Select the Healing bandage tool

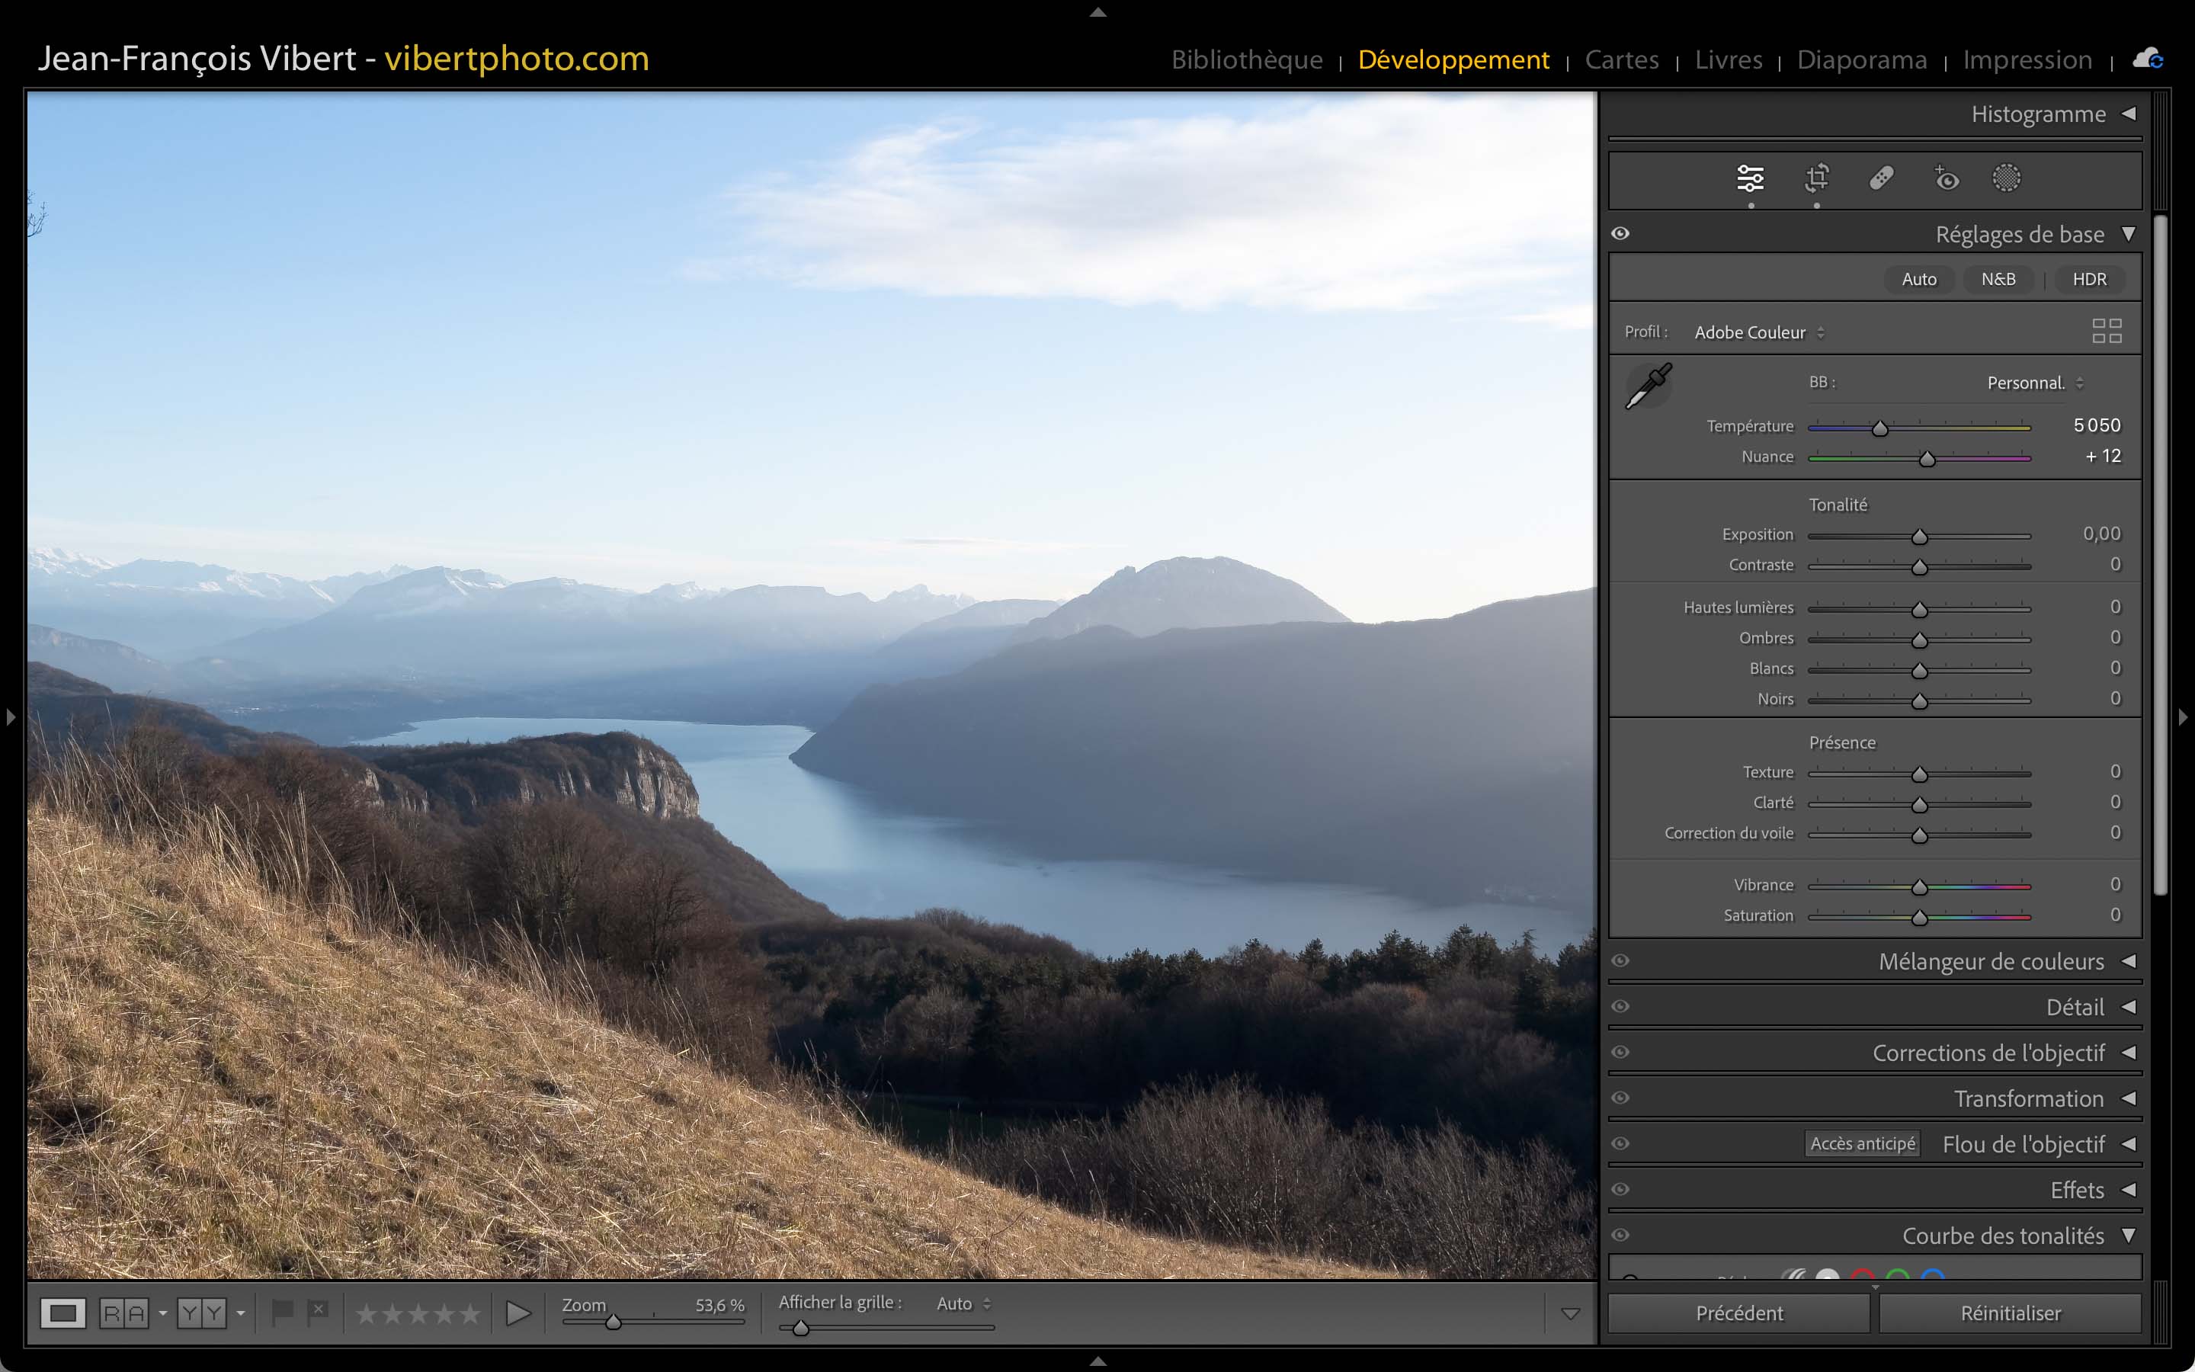coord(1881,179)
